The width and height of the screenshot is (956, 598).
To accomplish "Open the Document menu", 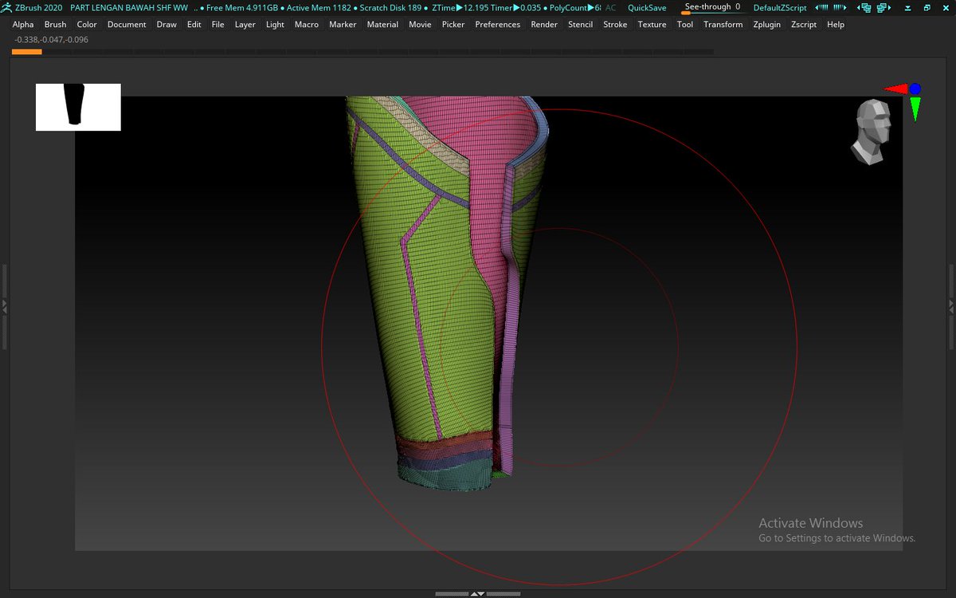I will [x=127, y=25].
